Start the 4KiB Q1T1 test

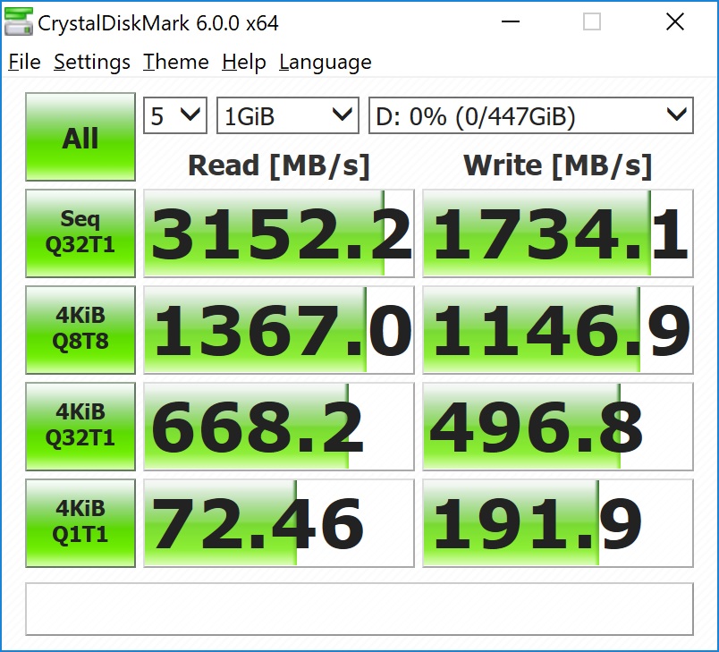(80, 523)
